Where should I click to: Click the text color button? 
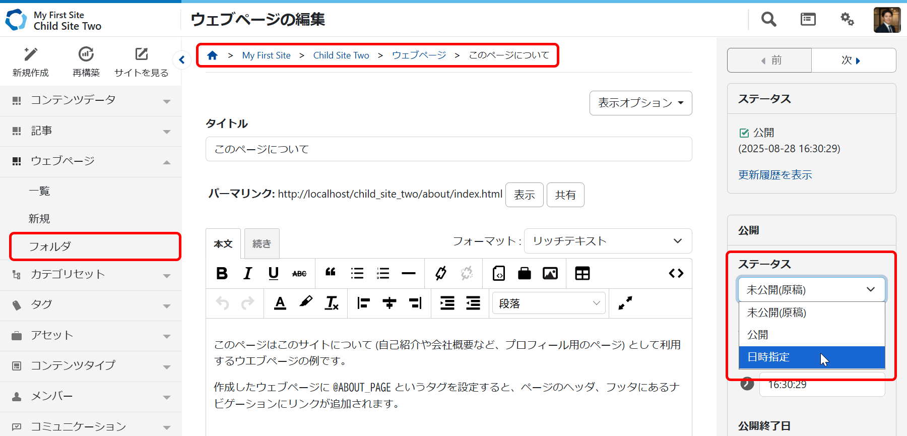click(x=280, y=303)
